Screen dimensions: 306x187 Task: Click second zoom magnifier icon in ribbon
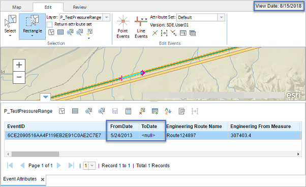click(79, 32)
